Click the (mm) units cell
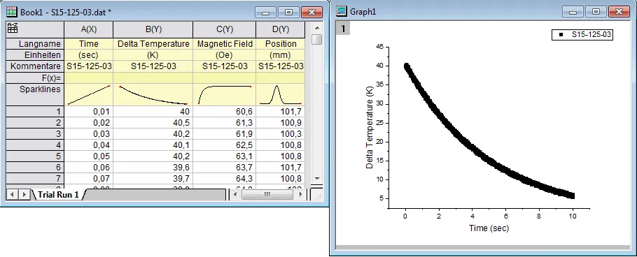Image resolution: width=637 pixels, height=257 pixels. 280,54
